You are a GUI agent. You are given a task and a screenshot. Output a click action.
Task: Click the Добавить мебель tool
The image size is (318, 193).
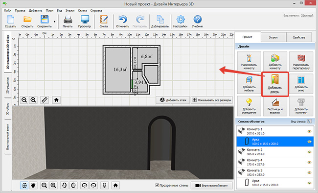pos(249,84)
